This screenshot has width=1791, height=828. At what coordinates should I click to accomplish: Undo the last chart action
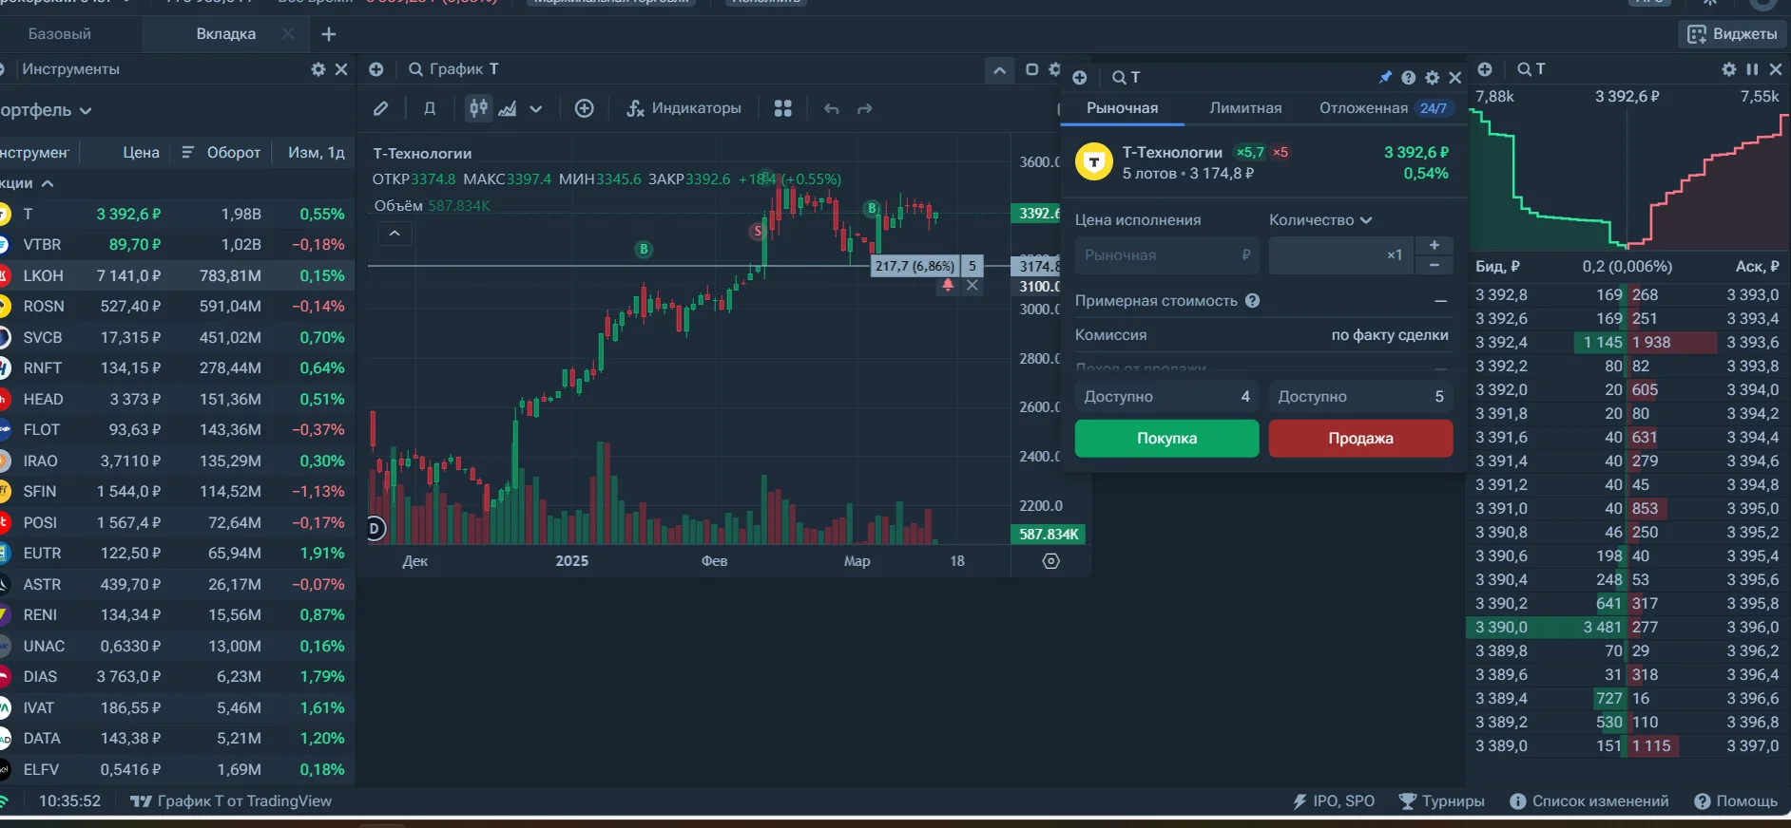(832, 108)
